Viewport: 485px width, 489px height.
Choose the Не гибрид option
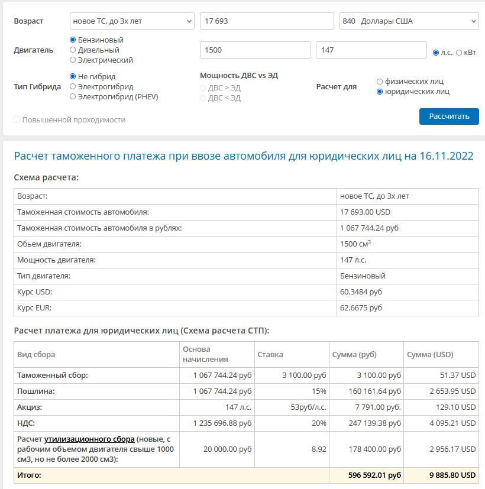(73, 76)
